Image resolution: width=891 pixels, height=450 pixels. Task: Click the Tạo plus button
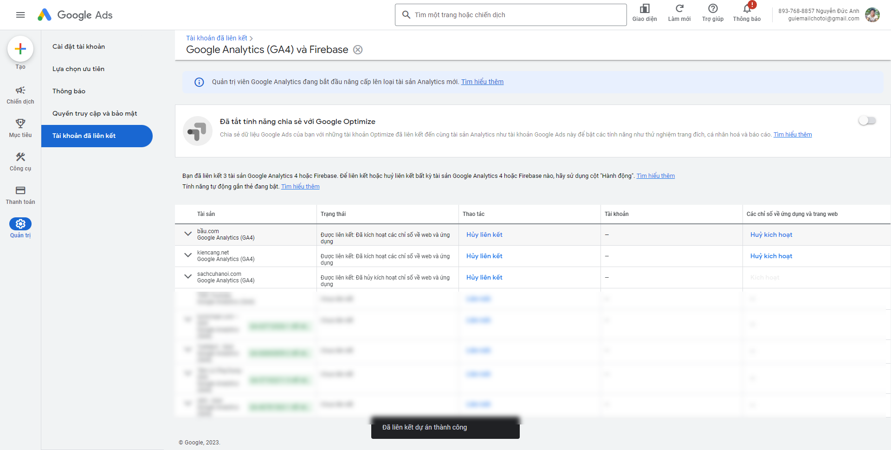click(20, 49)
